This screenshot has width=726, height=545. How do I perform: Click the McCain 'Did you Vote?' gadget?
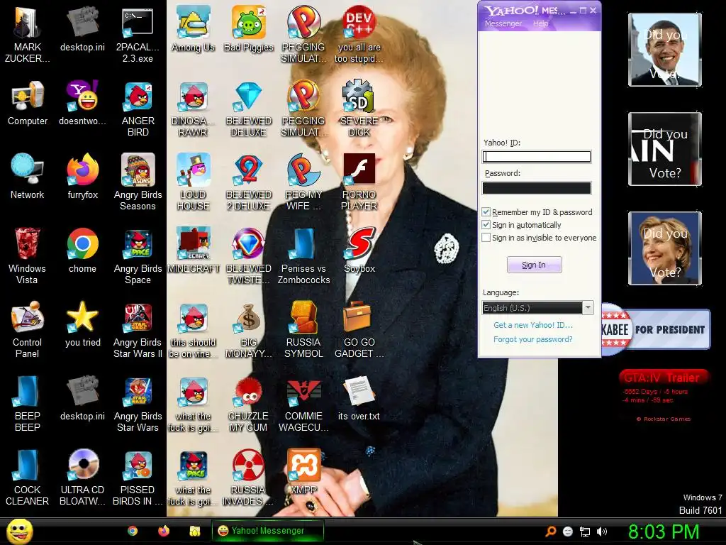pos(665,149)
